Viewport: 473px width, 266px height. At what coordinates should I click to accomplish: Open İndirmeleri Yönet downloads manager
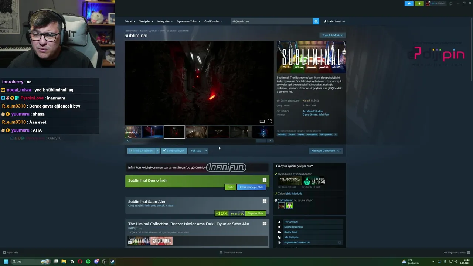click(x=231, y=253)
